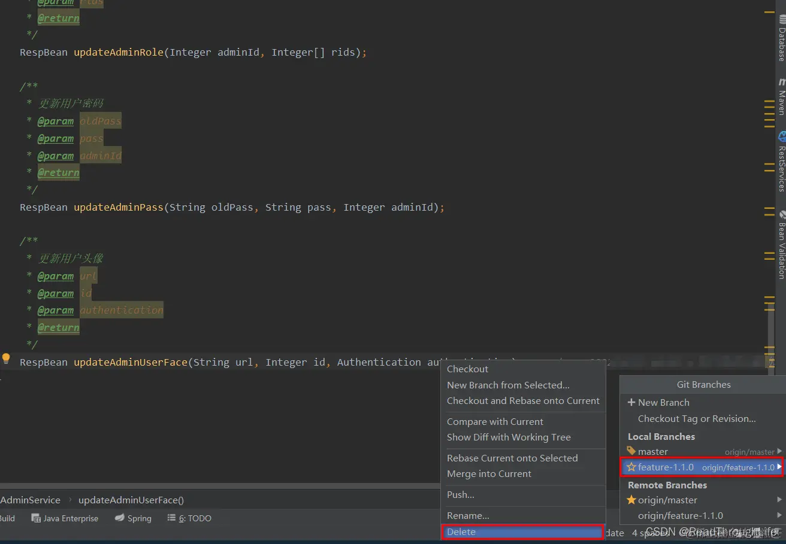This screenshot has width=786, height=544.
Task: Choose Rename... for the branch
Action: (x=468, y=516)
